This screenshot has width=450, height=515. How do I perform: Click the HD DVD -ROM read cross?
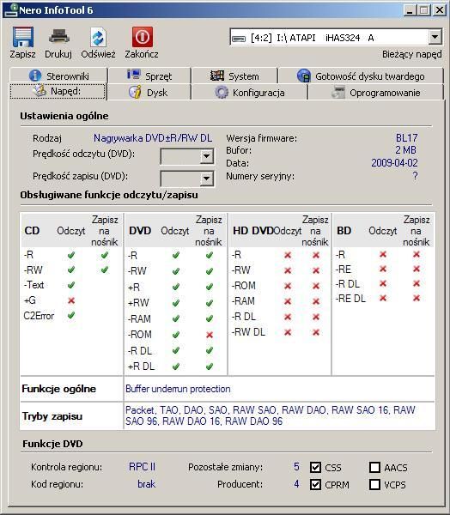[288, 286]
